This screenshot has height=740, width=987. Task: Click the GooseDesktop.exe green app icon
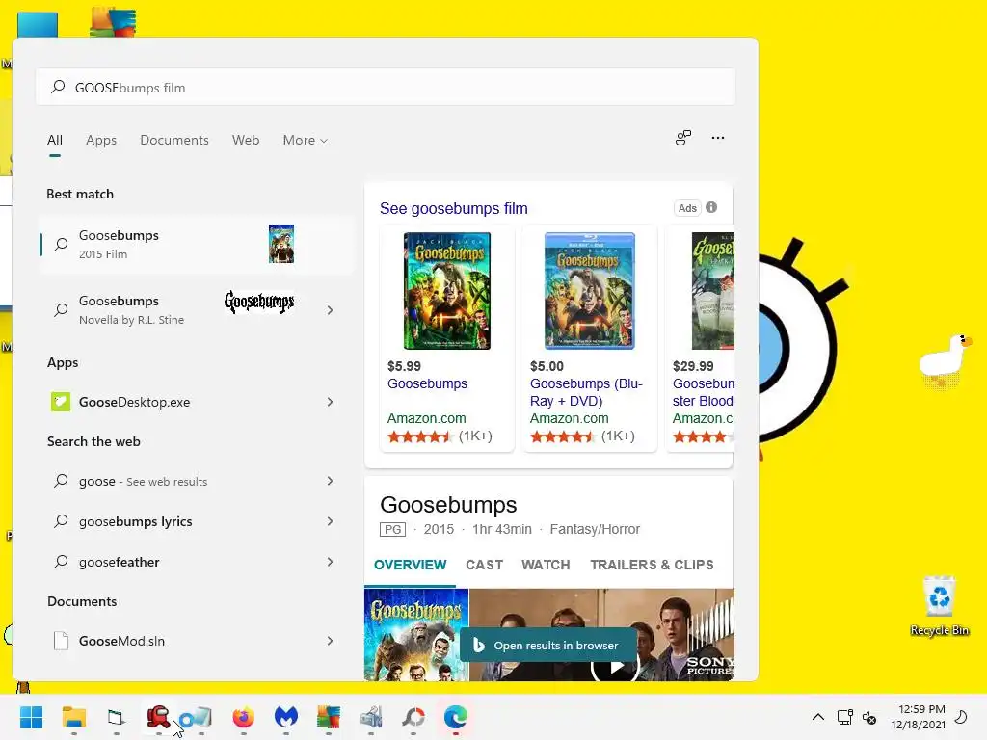[x=61, y=402]
